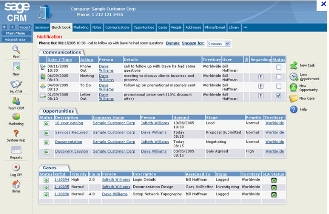This screenshot has width=329, height=214.
Task: Select the Phone/E-mail tab
Action: point(216,27)
